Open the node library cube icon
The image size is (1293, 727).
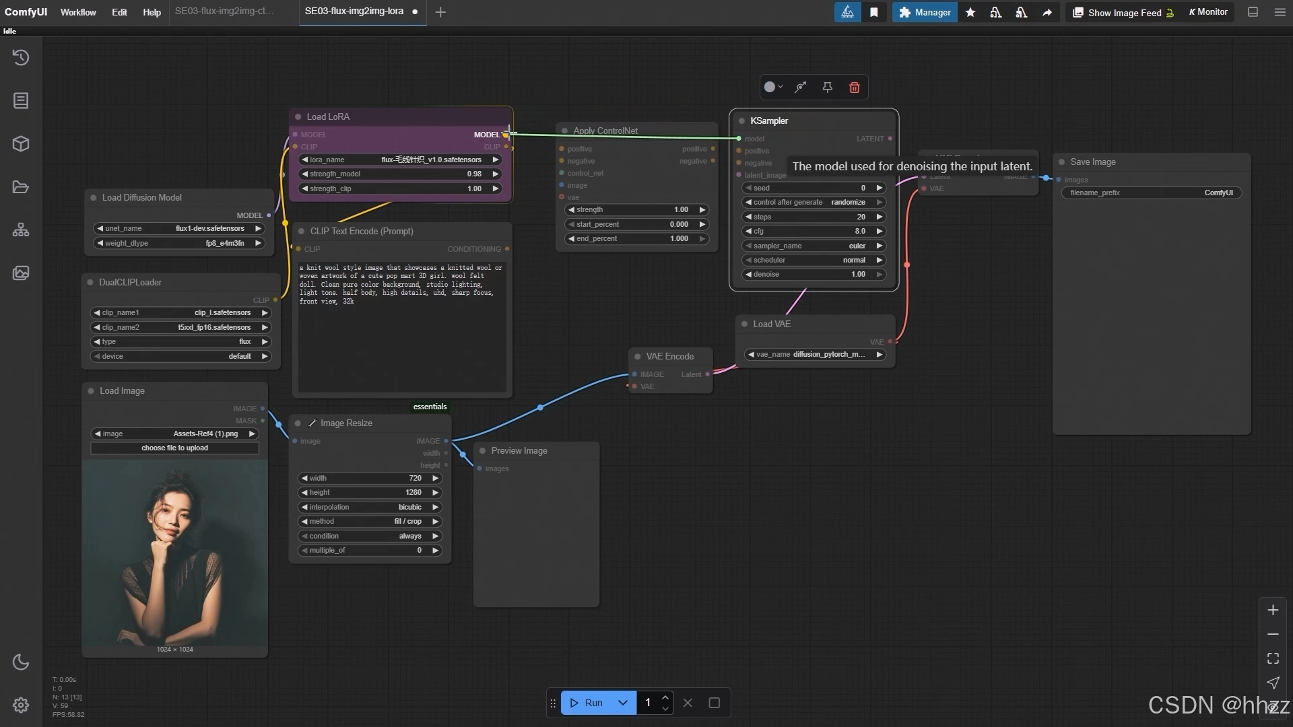click(21, 144)
